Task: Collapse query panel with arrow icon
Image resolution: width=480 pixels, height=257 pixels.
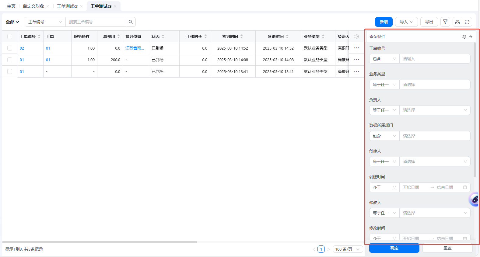Action: (x=471, y=36)
